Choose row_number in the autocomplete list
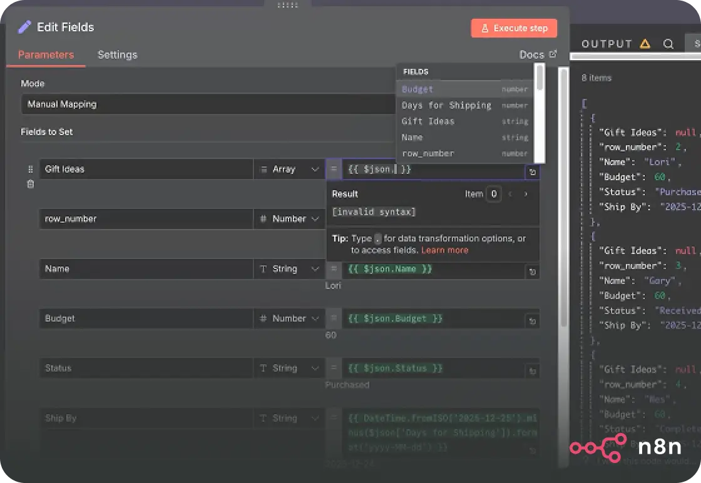This screenshot has height=483, width=701. (x=465, y=153)
